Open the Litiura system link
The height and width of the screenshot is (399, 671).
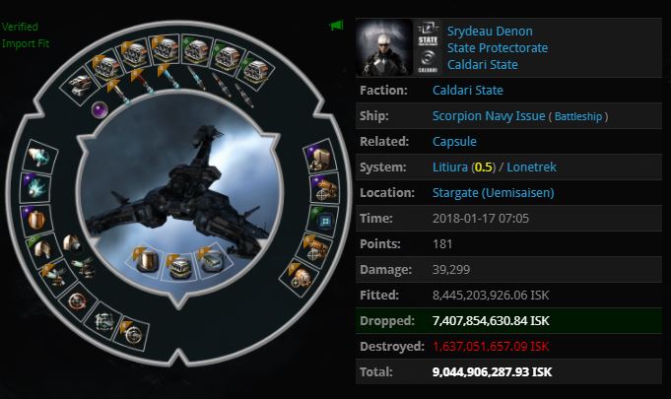[450, 166]
